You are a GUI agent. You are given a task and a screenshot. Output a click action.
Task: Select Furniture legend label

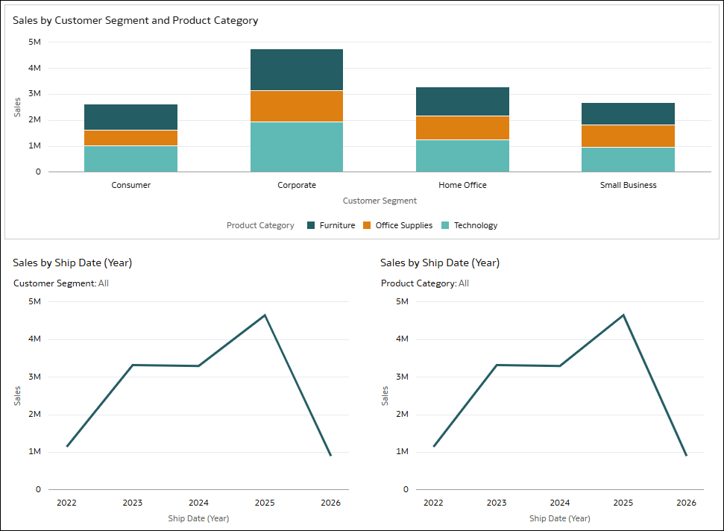click(x=338, y=225)
